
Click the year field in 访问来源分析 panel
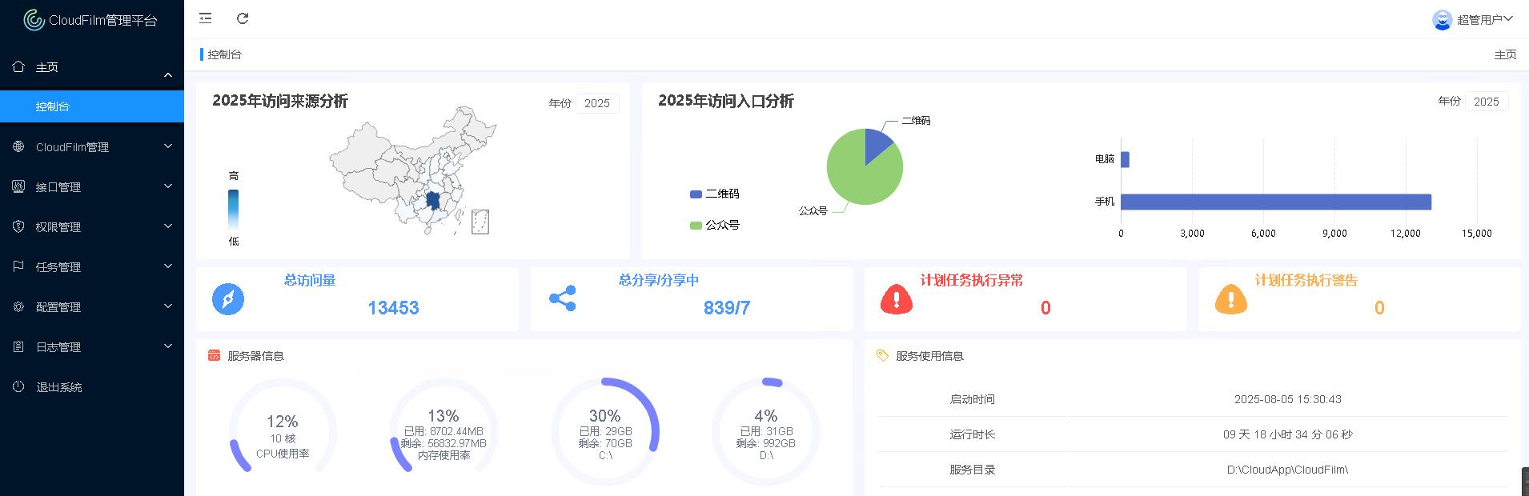pos(597,103)
